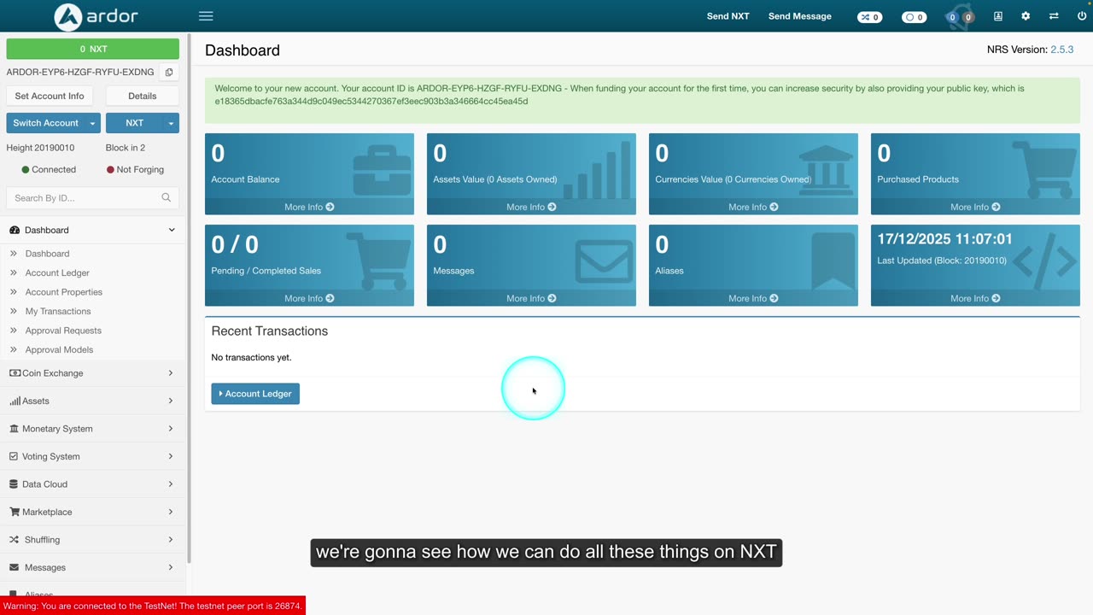Open More Info for Account Balance
This screenshot has width=1093, height=615.
click(x=309, y=207)
